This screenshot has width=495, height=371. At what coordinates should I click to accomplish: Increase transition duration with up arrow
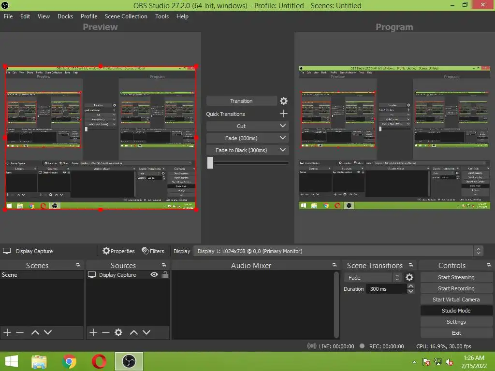[410, 286]
